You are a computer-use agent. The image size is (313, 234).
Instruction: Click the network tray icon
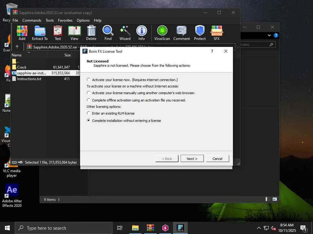266,228
